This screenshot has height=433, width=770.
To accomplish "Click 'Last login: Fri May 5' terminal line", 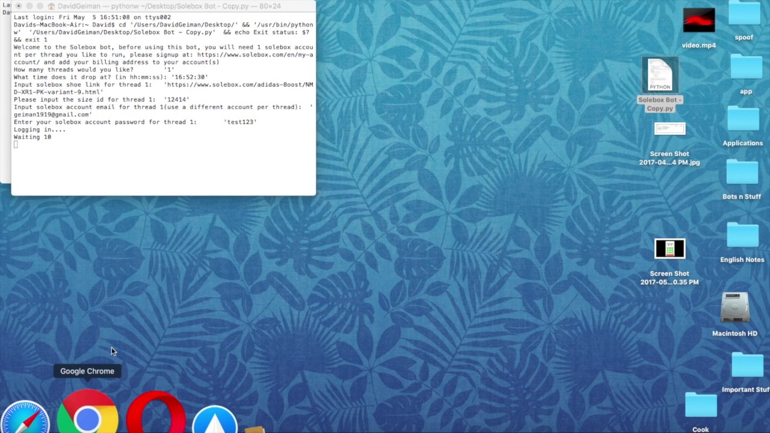I will pyautogui.click(x=92, y=17).
